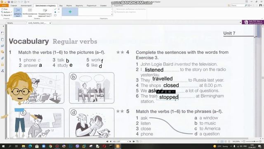Click the ribbon search field

point(238,5)
